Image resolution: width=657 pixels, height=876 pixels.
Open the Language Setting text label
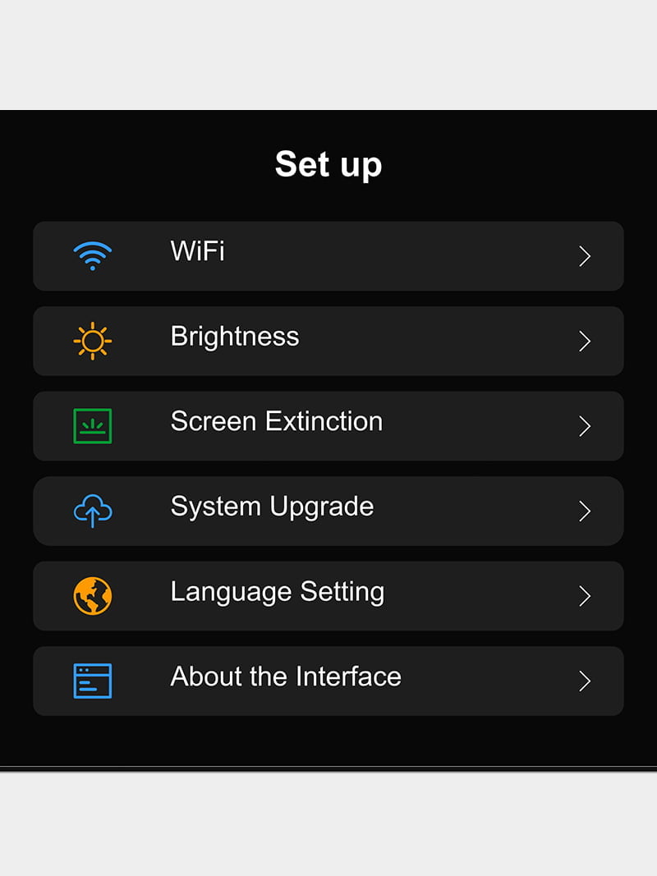pos(277,592)
